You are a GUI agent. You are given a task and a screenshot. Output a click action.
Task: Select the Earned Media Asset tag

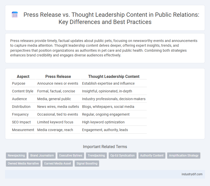[57, 163]
